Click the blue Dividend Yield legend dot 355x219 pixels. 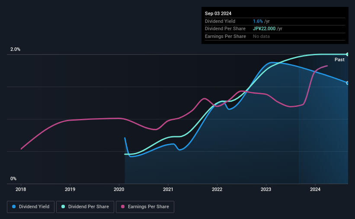14,207
